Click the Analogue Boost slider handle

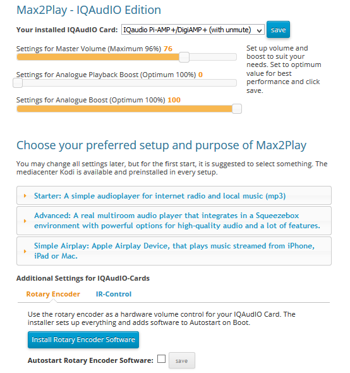tap(237, 109)
